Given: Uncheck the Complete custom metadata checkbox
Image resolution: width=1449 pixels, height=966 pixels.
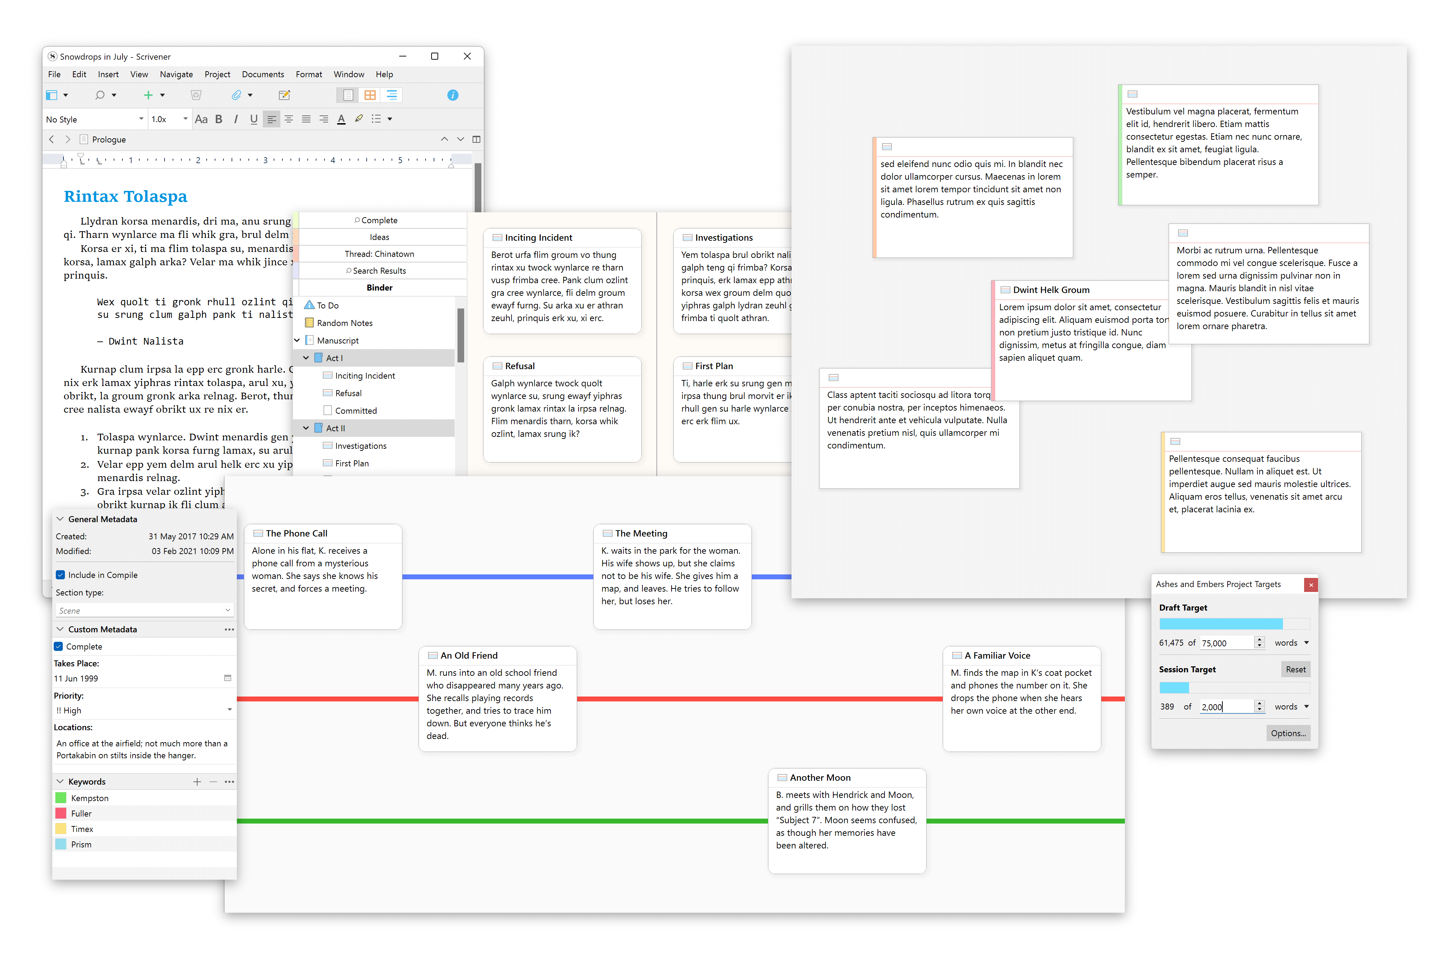Looking at the screenshot, I should (59, 646).
